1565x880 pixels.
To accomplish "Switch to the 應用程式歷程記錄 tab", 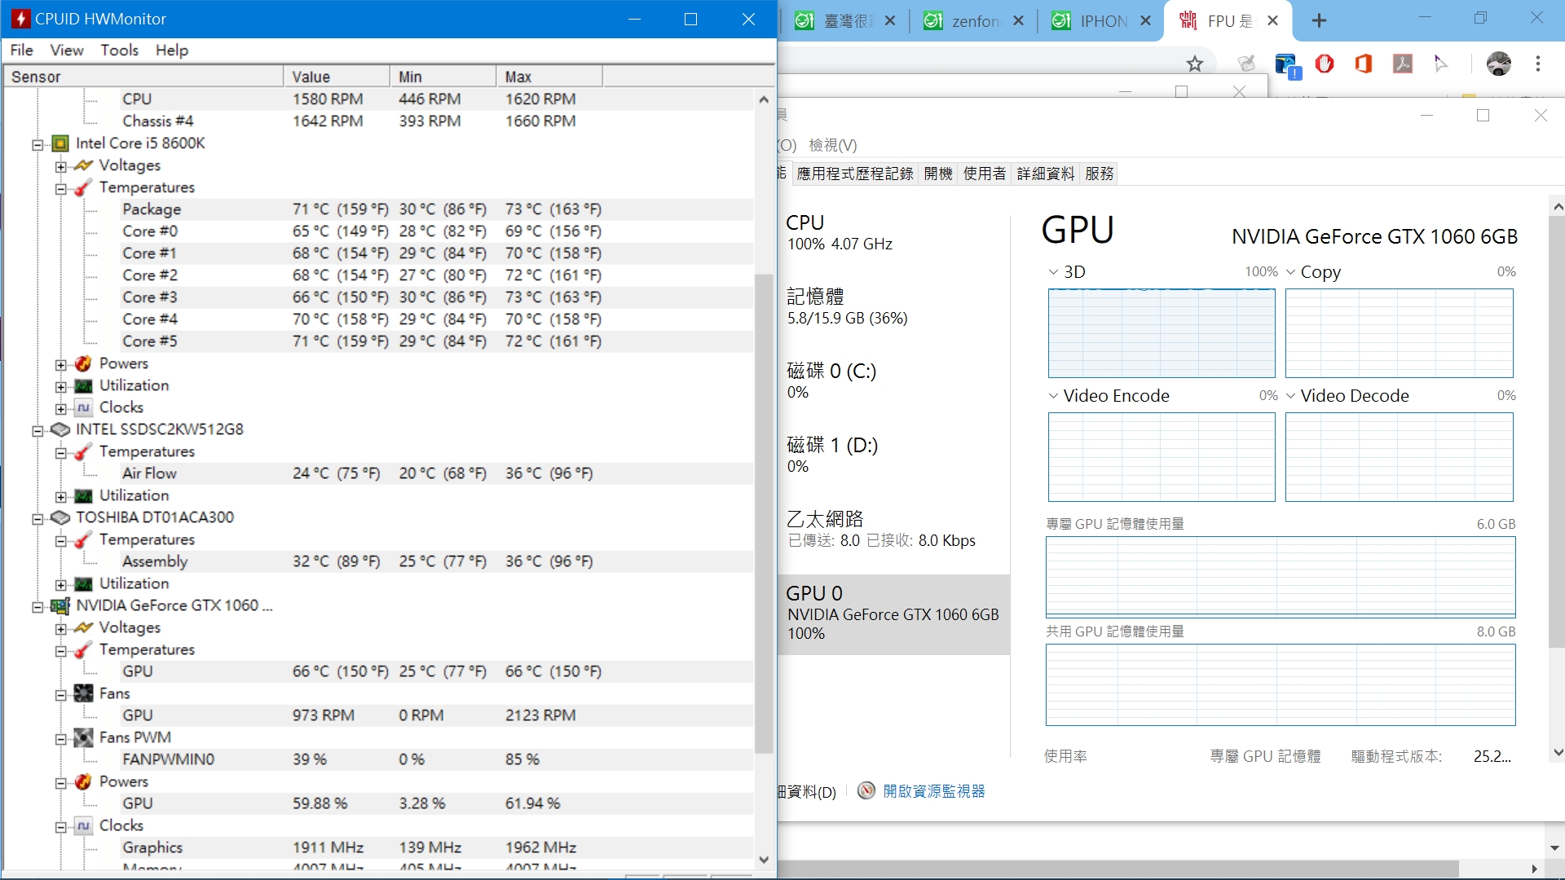I will [x=855, y=174].
